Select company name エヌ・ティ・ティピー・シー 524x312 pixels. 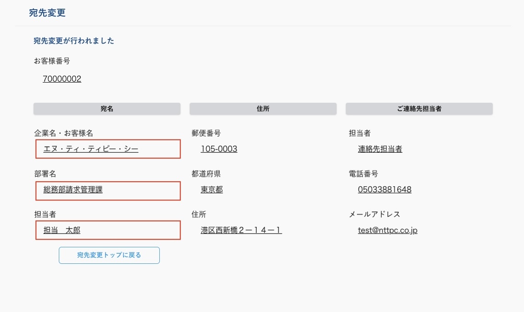pos(91,149)
